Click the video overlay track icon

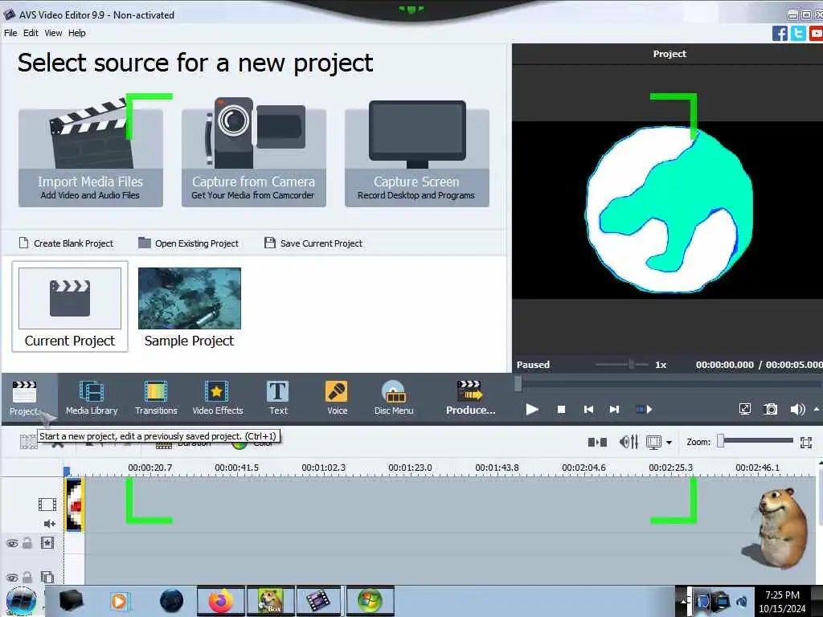pos(47,577)
